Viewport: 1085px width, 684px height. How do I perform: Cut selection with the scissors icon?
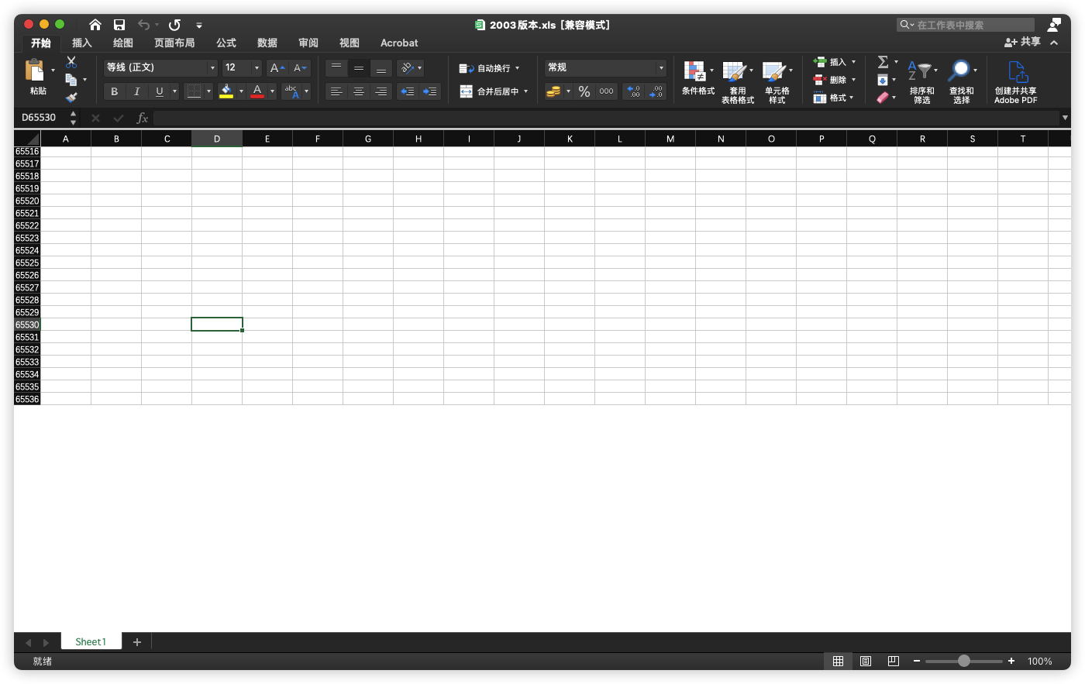pos(71,62)
